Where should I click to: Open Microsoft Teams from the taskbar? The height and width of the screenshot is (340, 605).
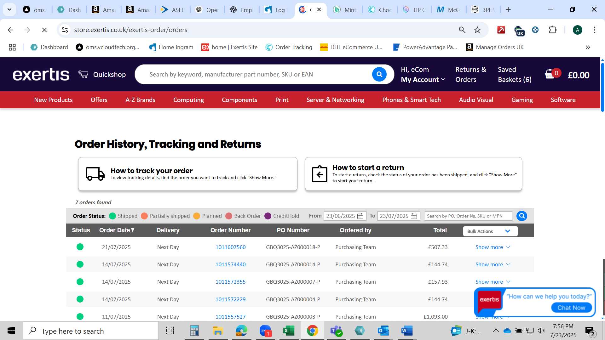point(336,331)
